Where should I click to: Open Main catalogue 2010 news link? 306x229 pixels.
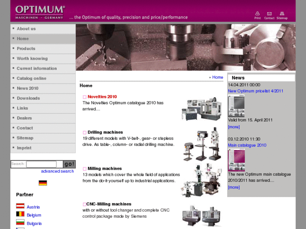(247, 145)
